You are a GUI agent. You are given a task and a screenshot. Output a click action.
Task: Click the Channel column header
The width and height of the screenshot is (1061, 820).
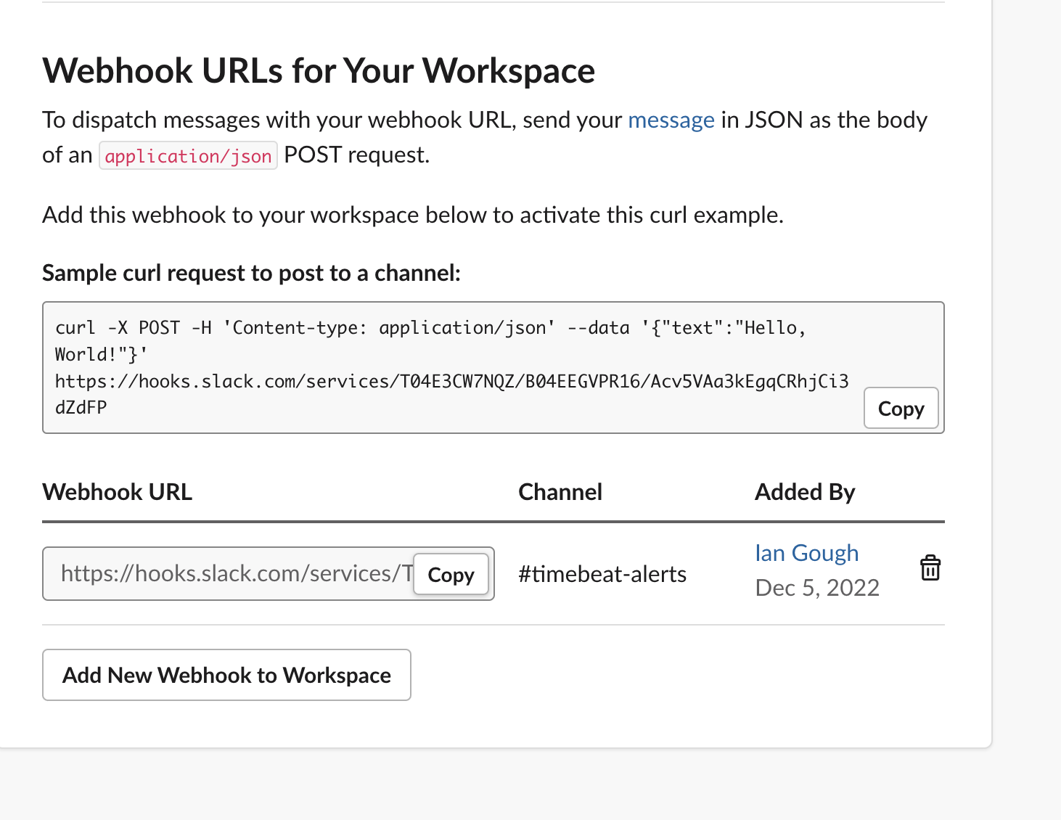click(560, 492)
